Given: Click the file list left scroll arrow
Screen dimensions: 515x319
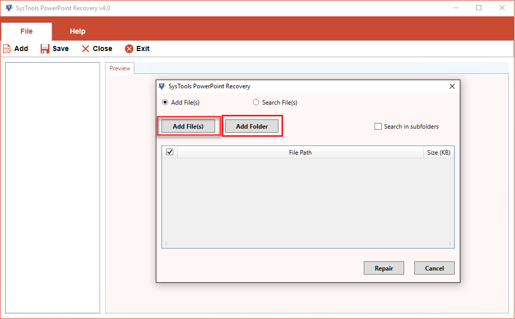Looking at the screenshot, I should 167,243.
